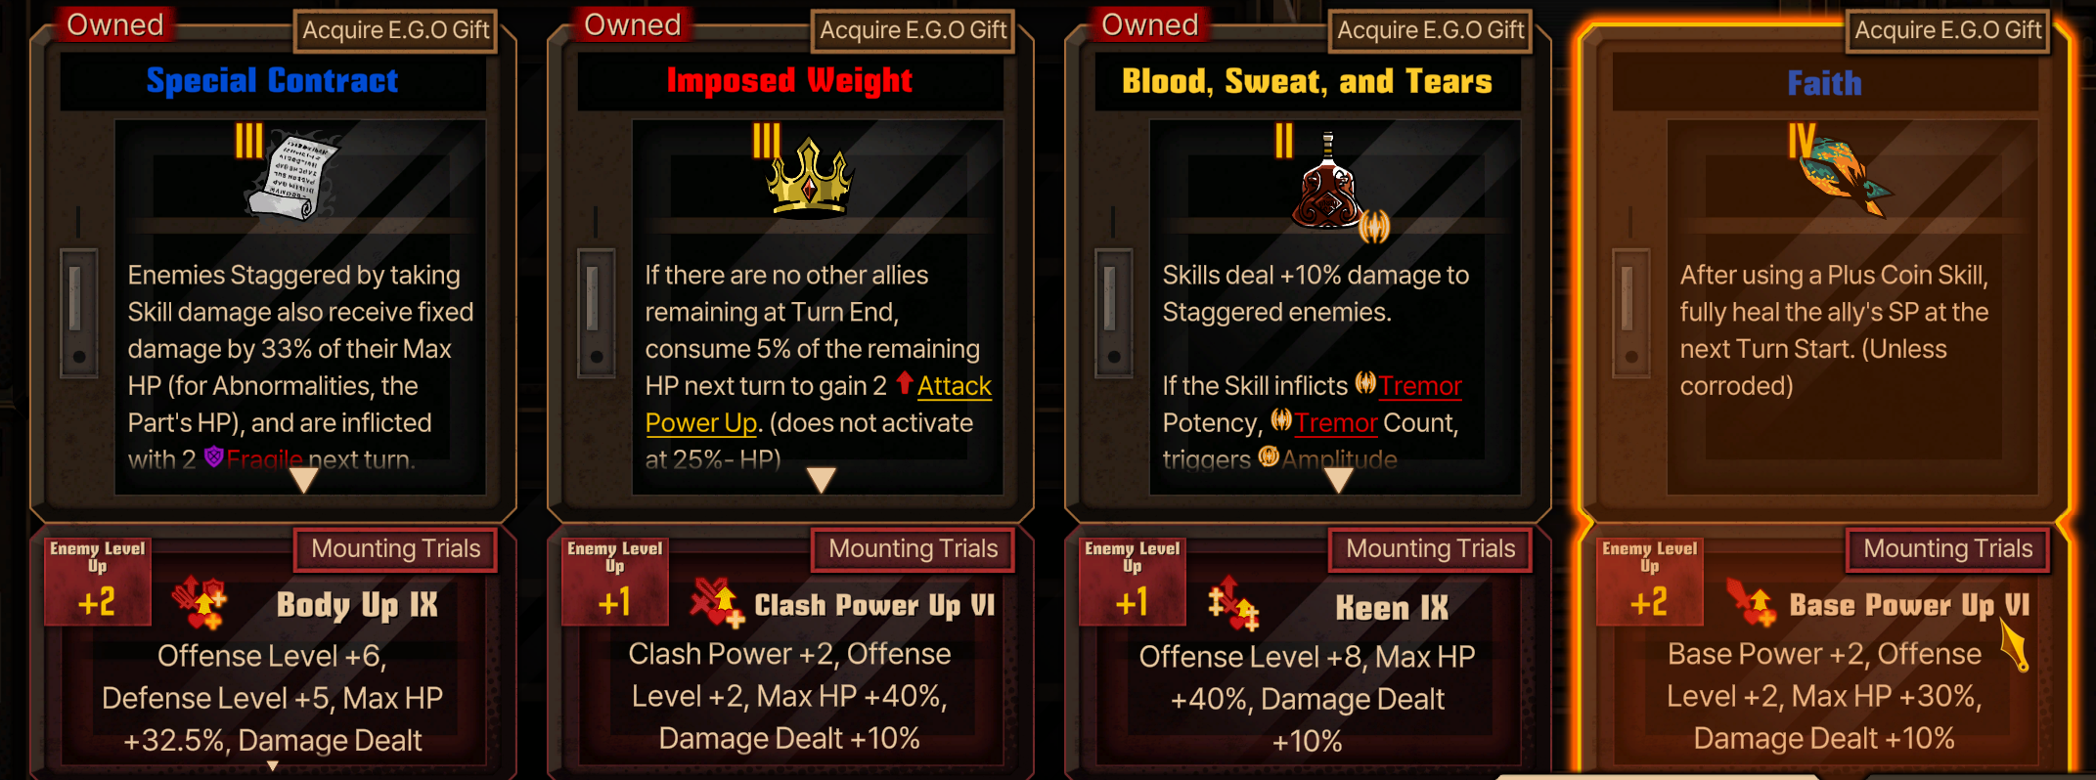Click the Faith gift feather icon
Viewport: 2096px width, 780px height.
[1846, 175]
